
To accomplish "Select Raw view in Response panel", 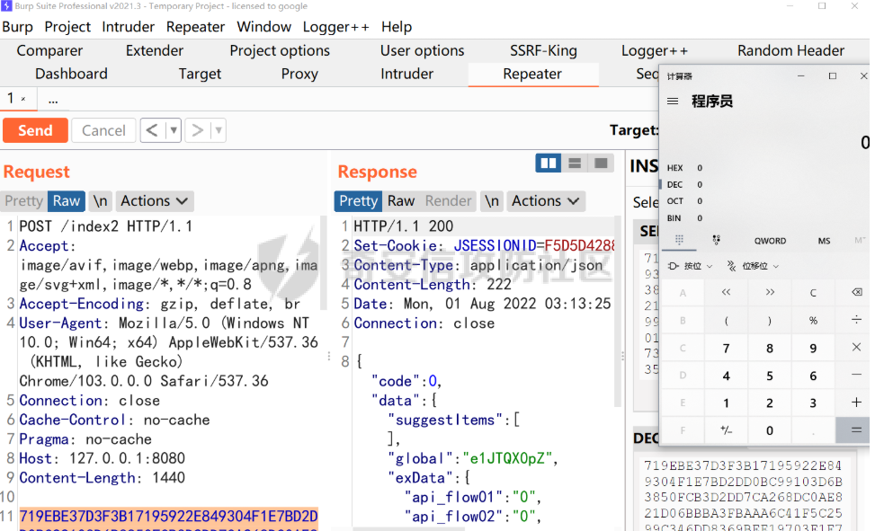I will [401, 200].
